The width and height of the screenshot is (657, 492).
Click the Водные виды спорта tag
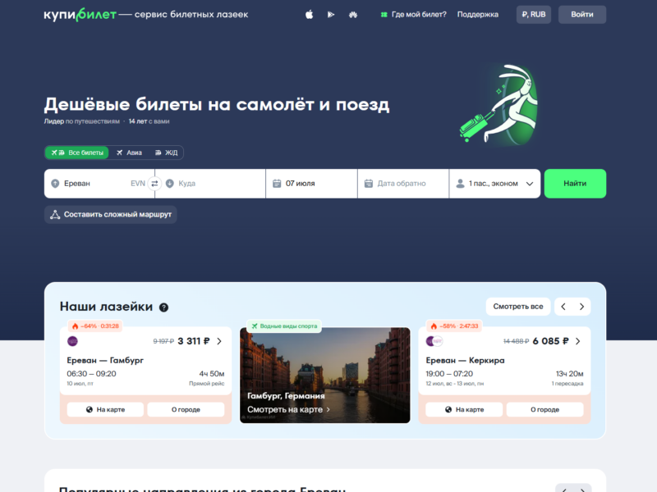tap(284, 326)
